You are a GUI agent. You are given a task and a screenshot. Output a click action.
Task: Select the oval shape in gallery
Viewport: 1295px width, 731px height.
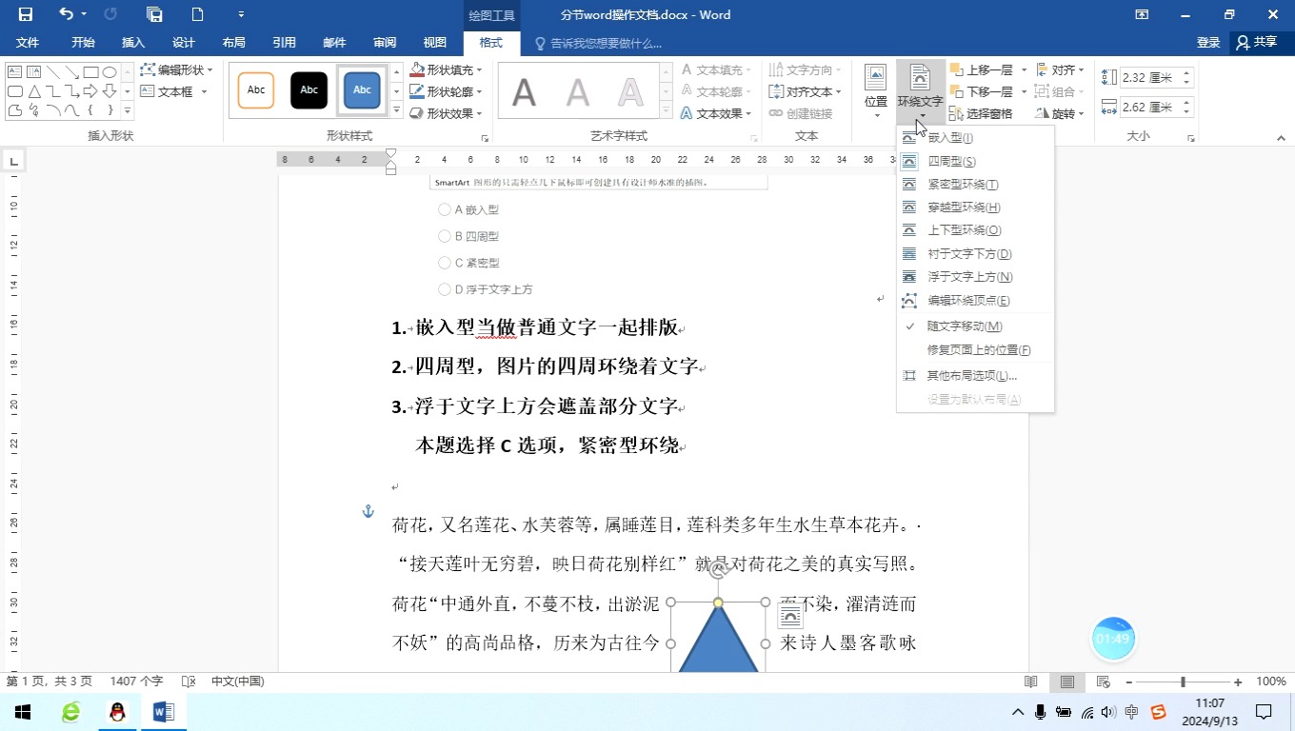point(110,72)
